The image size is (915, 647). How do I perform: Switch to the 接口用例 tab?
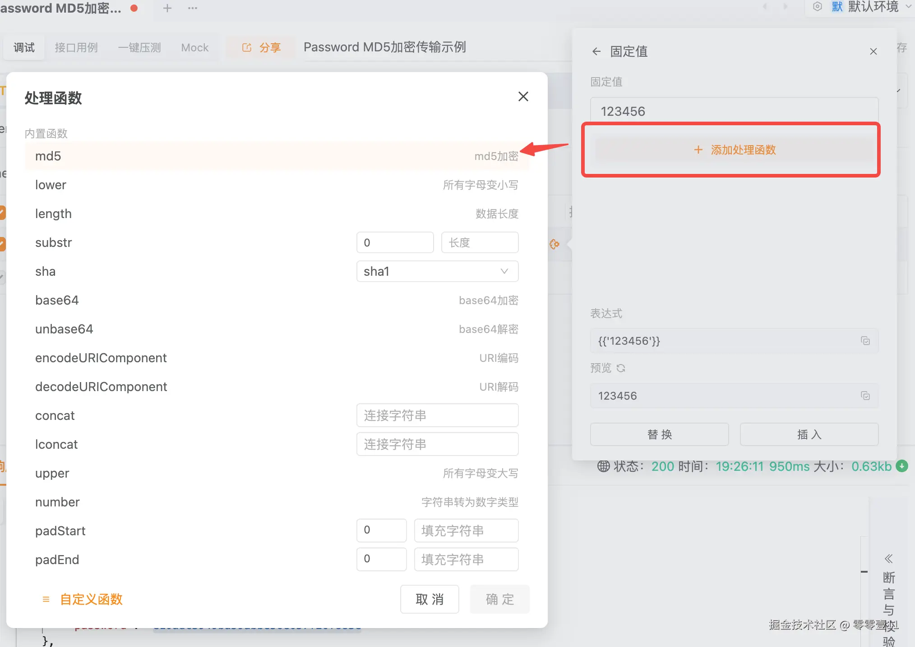76,47
